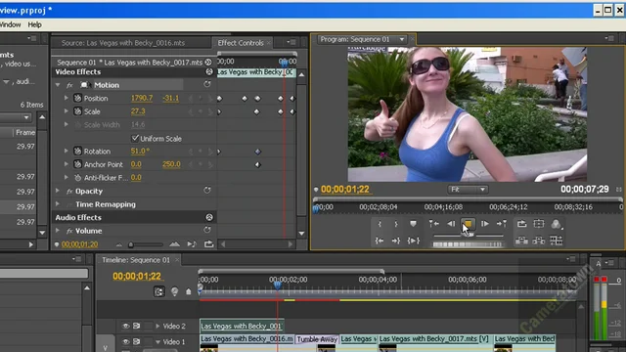Collapse Video Effects section chevron

(x=209, y=71)
